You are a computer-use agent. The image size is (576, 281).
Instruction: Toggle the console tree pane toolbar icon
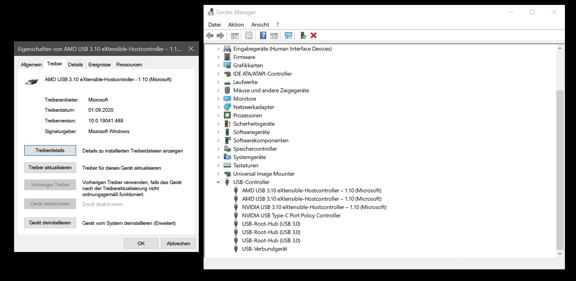(235, 36)
